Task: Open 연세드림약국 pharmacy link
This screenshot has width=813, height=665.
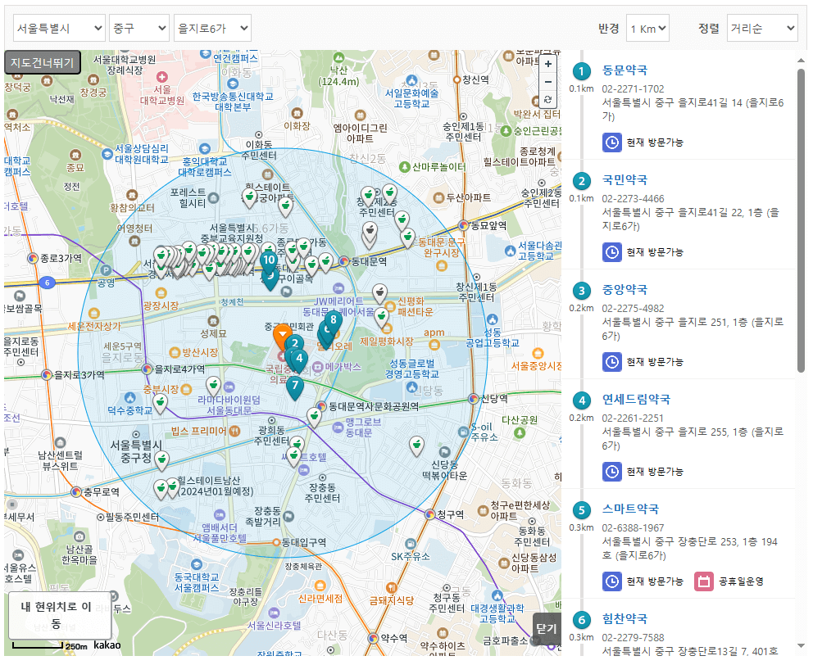Action: pos(636,400)
